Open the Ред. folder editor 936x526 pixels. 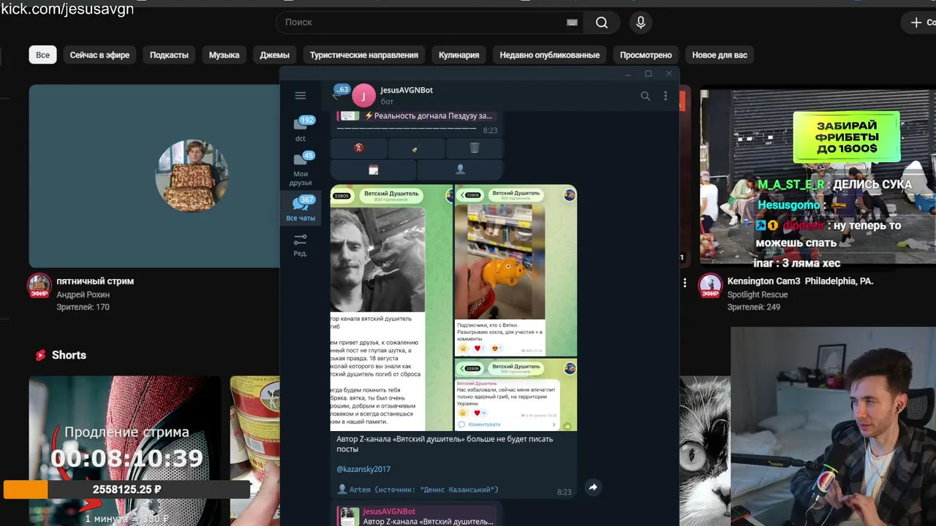click(x=301, y=245)
